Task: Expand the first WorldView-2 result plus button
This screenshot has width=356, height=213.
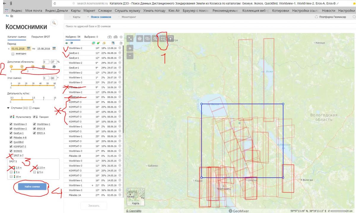Action: 120,48
